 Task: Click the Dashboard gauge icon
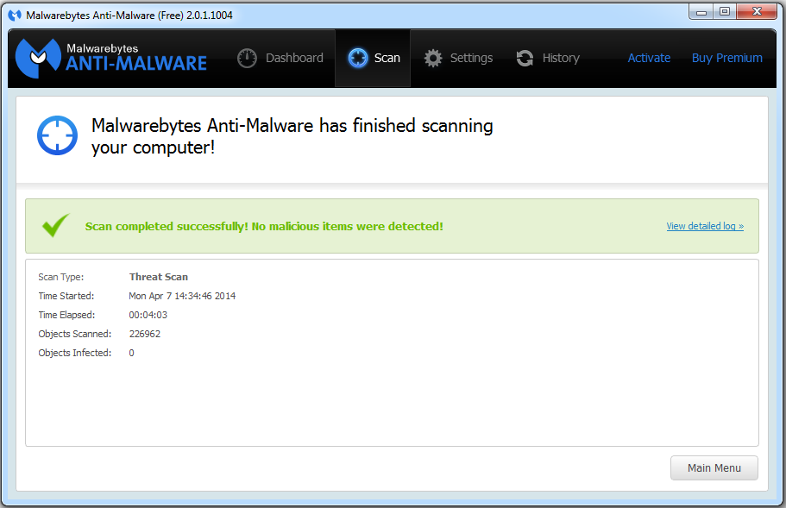tap(248, 59)
